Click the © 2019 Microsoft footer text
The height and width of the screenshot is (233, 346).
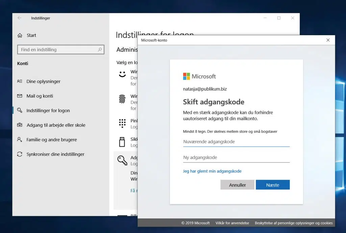pos(196,223)
